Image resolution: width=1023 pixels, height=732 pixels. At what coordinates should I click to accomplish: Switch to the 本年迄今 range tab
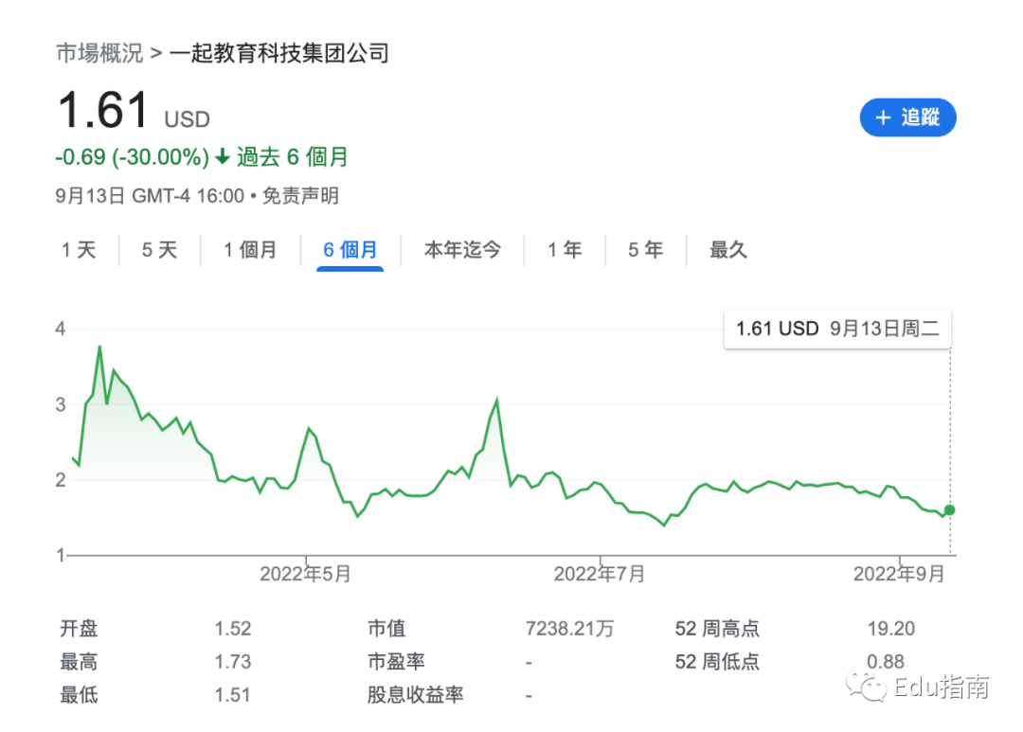tap(462, 249)
